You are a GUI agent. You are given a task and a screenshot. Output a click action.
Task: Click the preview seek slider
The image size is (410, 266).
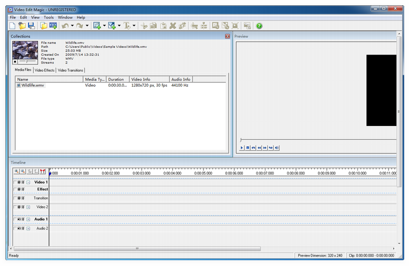pyautogui.click(x=315, y=140)
